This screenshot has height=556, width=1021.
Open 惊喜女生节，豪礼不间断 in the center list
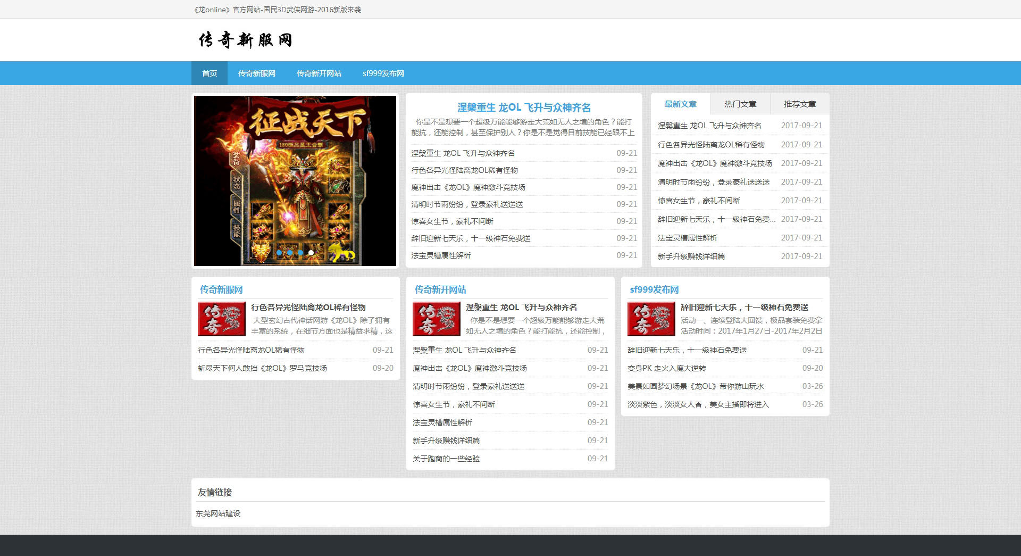tap(452, 221)
